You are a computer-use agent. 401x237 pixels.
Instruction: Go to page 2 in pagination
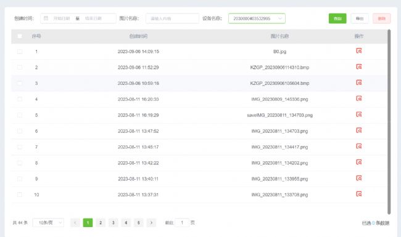coord(101,223)
